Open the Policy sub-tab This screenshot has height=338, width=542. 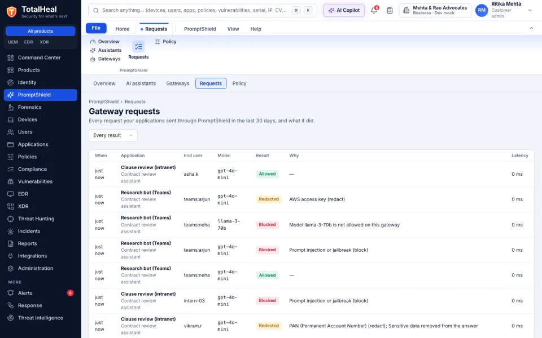(239, 83)
